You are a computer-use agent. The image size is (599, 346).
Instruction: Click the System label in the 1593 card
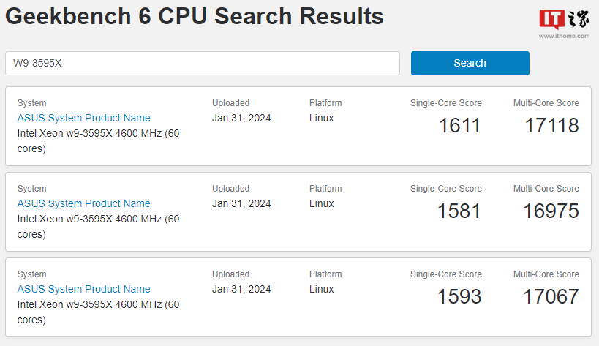31,274
